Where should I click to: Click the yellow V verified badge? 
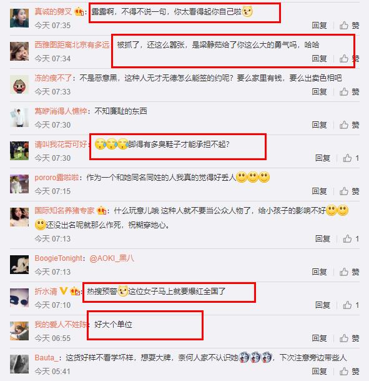[x=64, y=291]
